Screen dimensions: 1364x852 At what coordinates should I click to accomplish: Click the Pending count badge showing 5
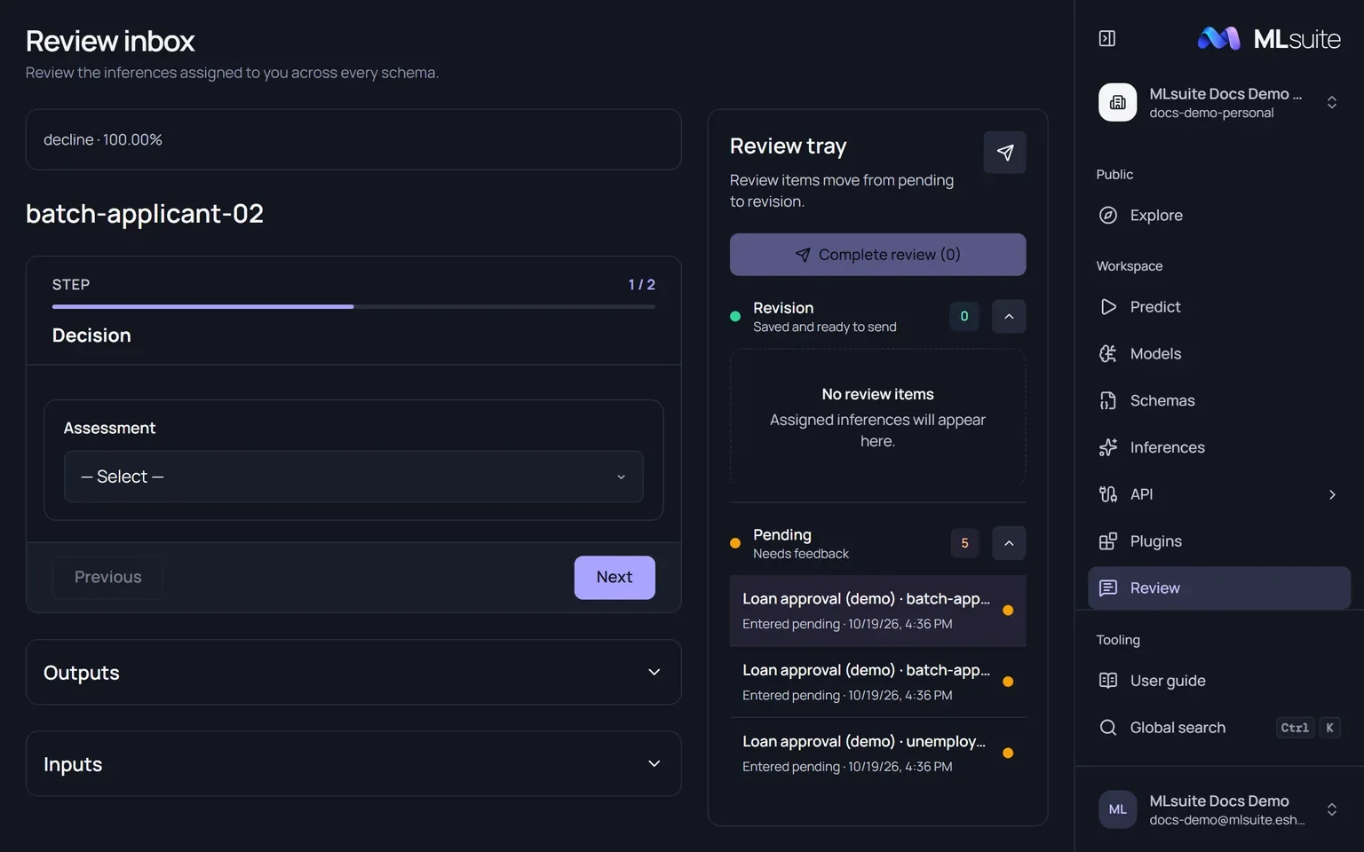tap(964, 543)
